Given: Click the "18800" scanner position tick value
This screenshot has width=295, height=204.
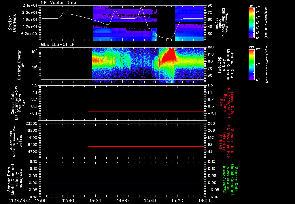Looking at the screenshot, I should click(x=32, y=131).
